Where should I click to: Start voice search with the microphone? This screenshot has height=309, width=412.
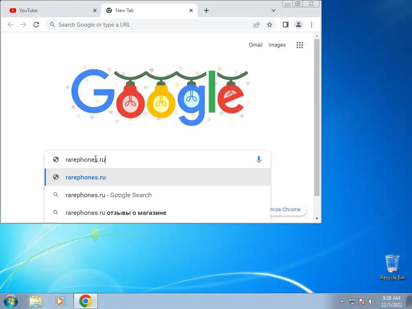259,159
